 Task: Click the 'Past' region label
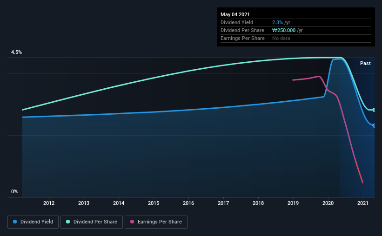pos(365,63)
